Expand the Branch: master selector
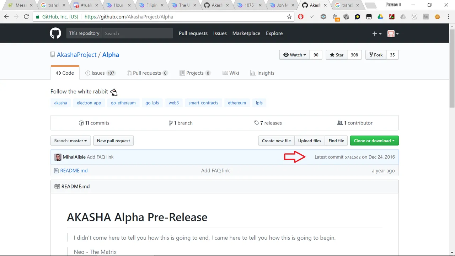Screen dimensions: 455x256 71,141
